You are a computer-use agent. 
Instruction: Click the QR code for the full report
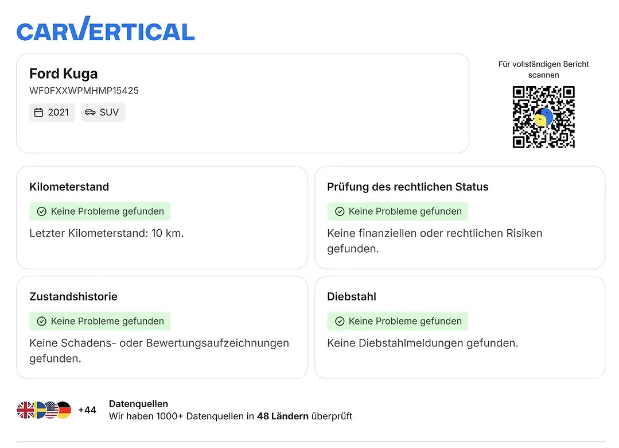pos(543,117)
